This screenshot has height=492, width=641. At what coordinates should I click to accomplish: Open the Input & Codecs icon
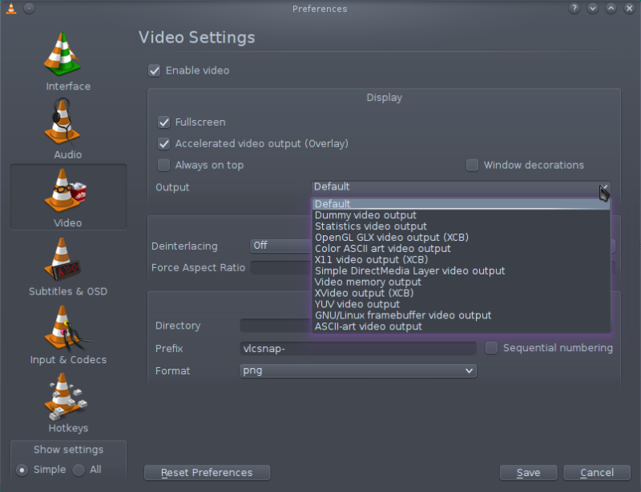[x=66, y=328]
